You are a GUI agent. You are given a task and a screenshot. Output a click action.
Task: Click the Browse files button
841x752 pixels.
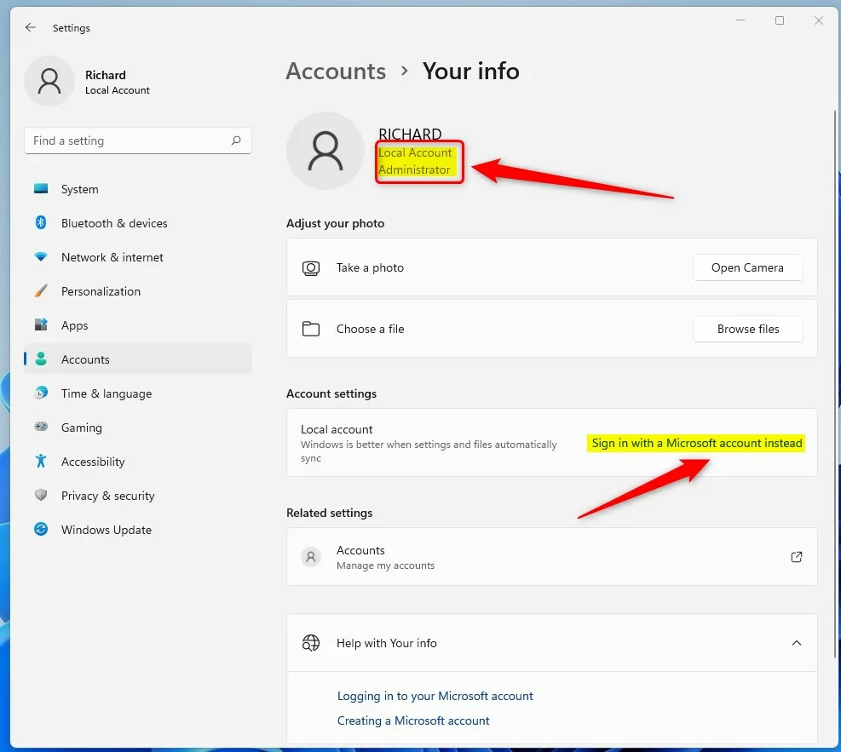pos(747,329)
